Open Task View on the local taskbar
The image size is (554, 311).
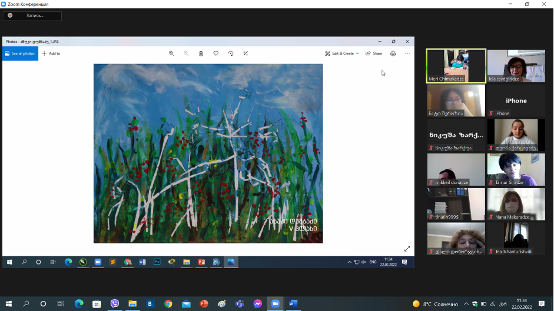pyautogui.click(x=61, y=304)
